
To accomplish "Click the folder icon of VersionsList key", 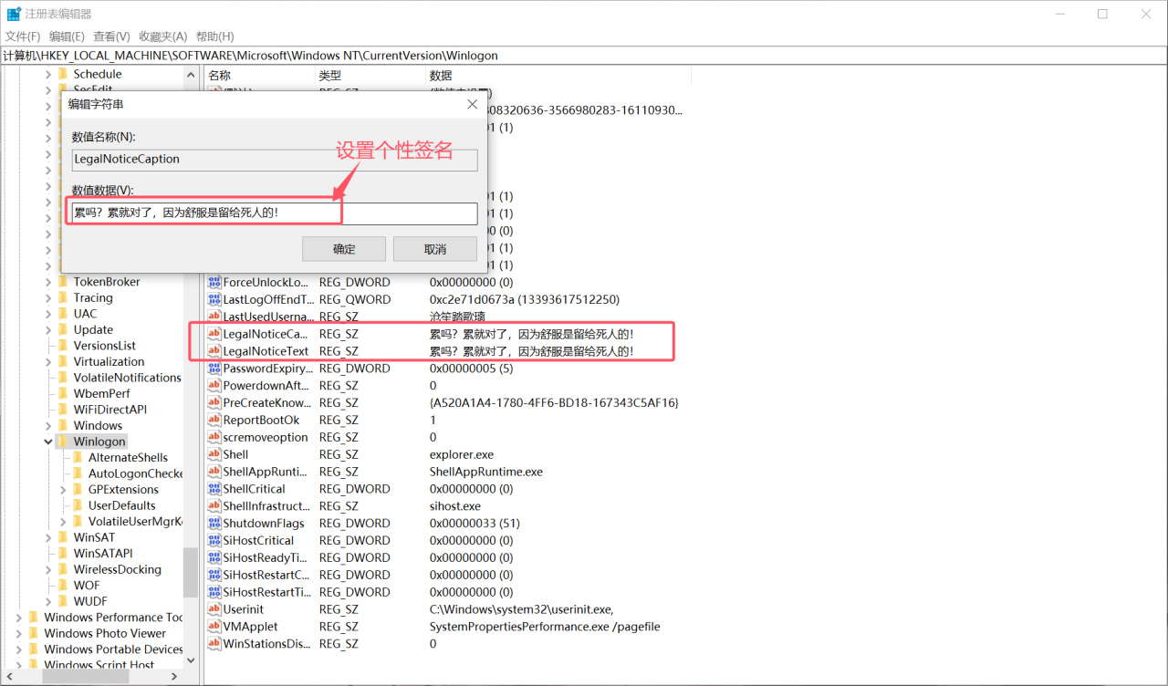I will (63, 346).
